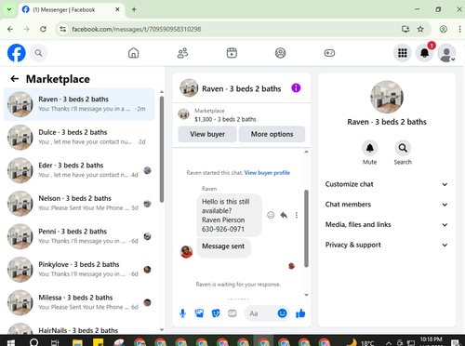
Task: Open Groups/profile circle icon in navigation
Action: 280,53
